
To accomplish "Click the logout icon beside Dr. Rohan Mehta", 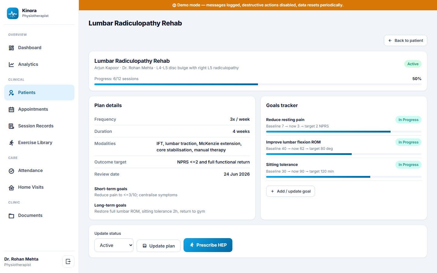I will [x=68, y=261].
